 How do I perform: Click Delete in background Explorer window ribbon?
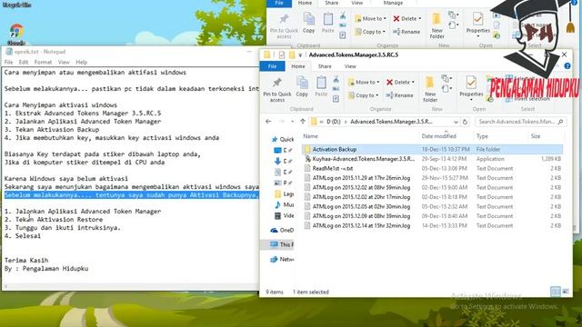point(407,18)
